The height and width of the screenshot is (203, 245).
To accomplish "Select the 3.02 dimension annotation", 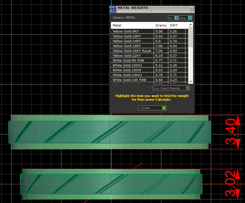I will coord(231,183).
